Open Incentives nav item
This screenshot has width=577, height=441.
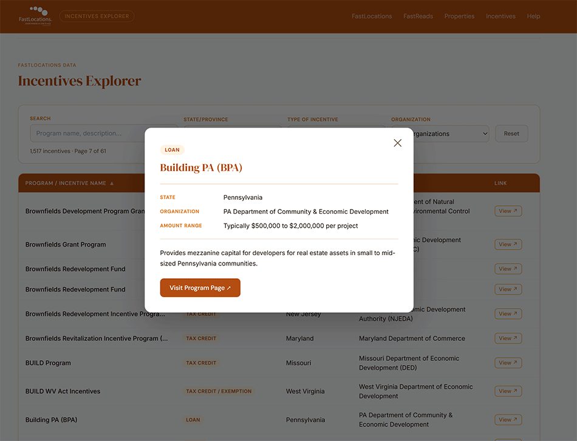click(500, 16)
